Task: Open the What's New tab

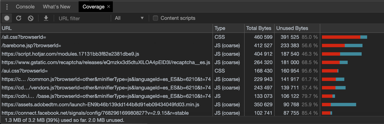Action: pos(57,7)
